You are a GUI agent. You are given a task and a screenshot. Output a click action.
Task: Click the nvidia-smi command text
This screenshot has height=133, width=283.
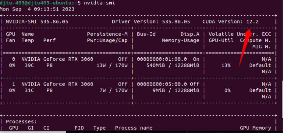[99, 3]
